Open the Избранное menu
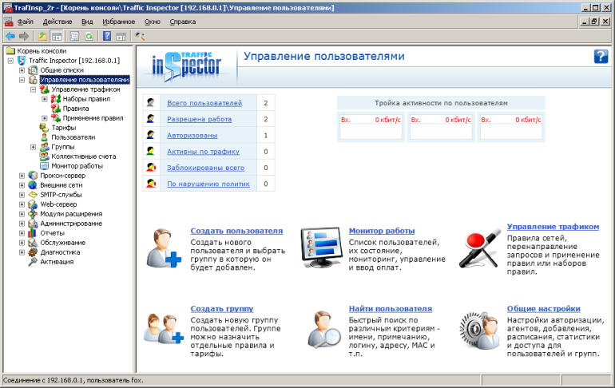615x388 pixels. [119, 22]
